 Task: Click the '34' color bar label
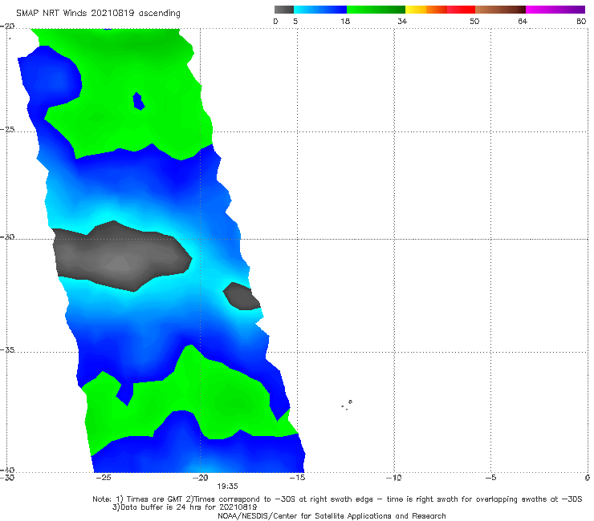coord(402,21)
